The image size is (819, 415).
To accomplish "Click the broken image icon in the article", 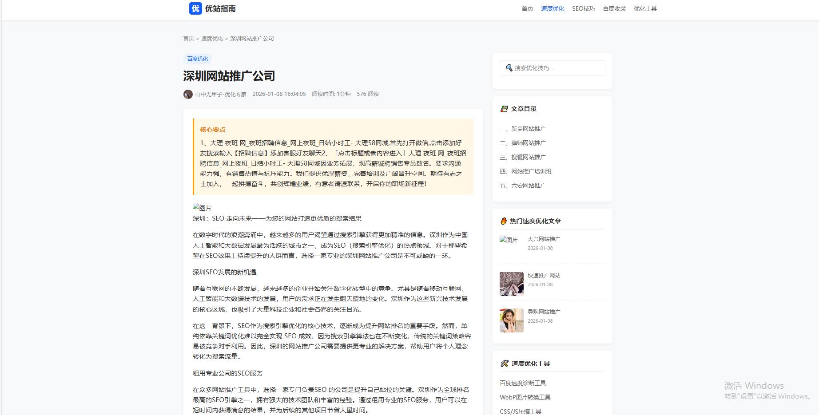I will (196, 207).
